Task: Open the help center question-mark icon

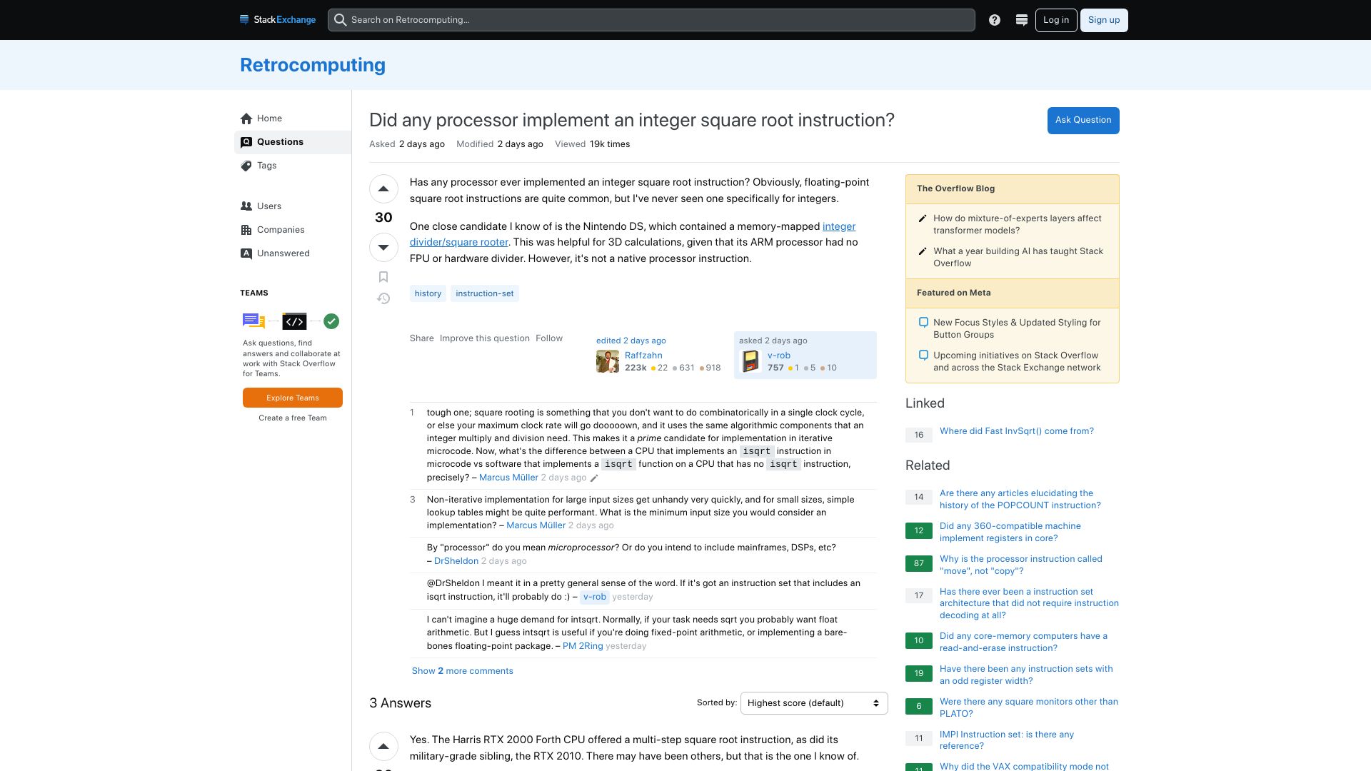Action: coord(995,20)
